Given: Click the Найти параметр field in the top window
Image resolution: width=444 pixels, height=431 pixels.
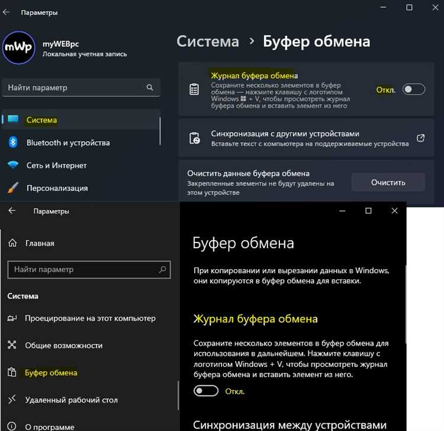Looking at the screenshot, I should pos(81,88).
